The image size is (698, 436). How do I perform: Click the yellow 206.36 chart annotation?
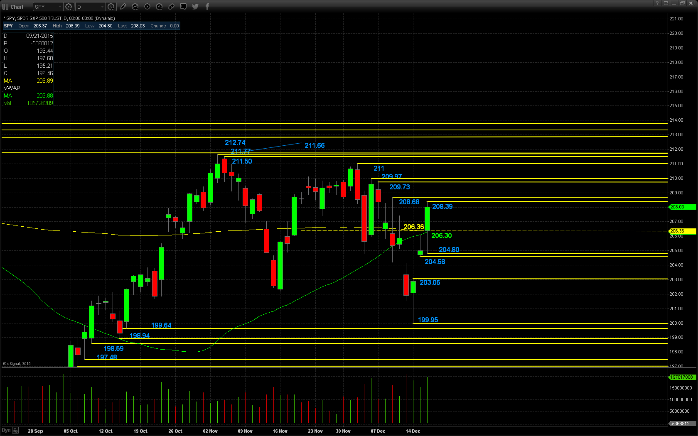(x=414, y=227)
